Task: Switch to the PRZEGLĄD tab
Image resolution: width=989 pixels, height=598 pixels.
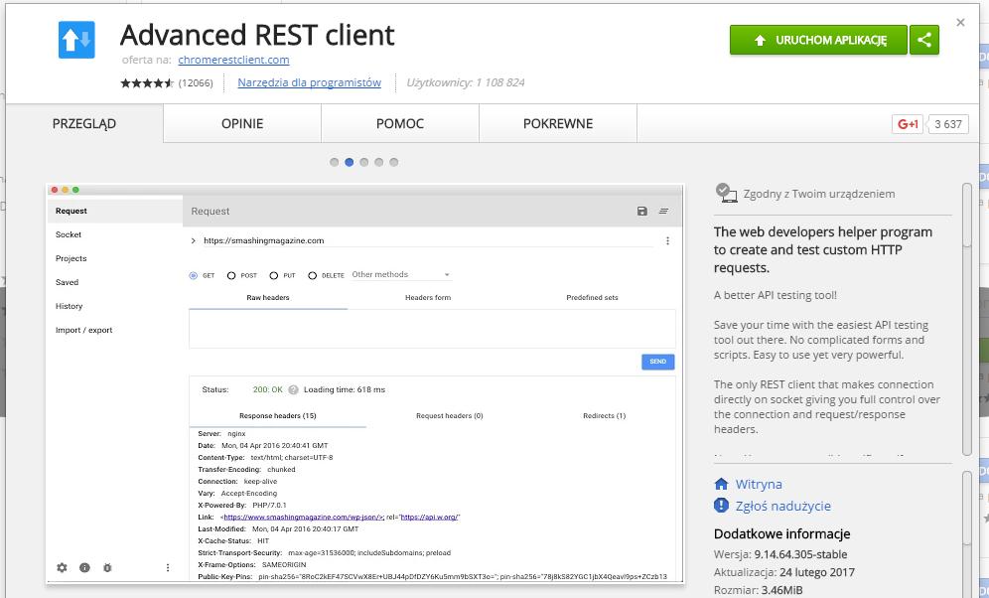Action: pos(84,123)
